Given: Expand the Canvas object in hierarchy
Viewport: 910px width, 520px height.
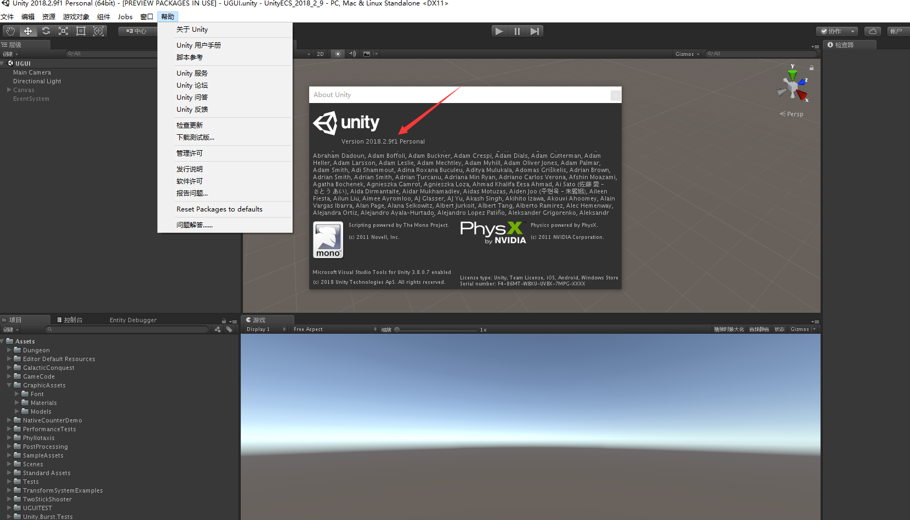Looking at the screenshot, I should pos(9,90).
